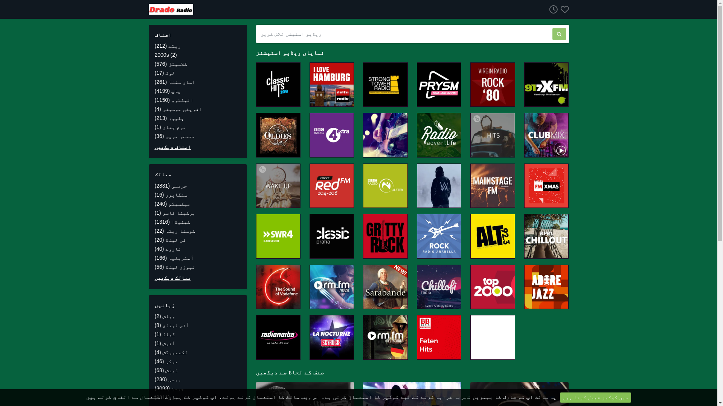The image size is (723, 406).
Task: Open rm.fm House station tile
Action: pyautogui.click(x=332, y=287)
